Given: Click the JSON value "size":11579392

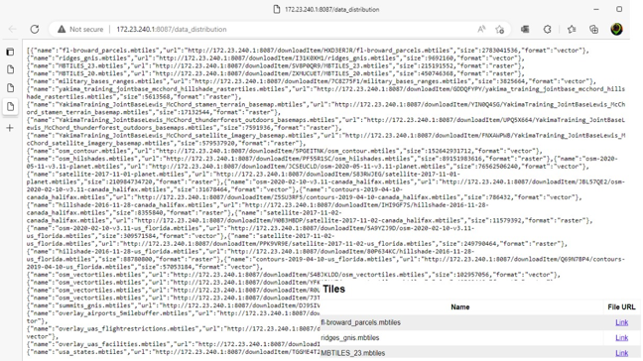Looking at the screenshot, I should 494,221.
